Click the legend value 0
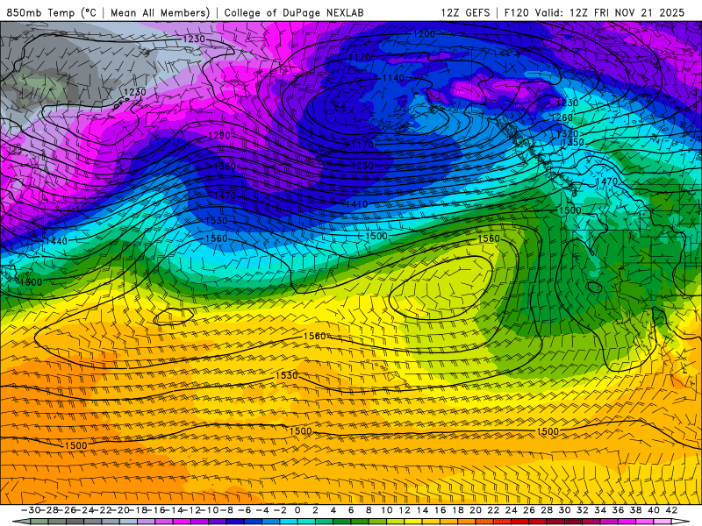Image resolution: width=702 pixels, height=526 pixels. pyautogui.click(x=297, y=510)
